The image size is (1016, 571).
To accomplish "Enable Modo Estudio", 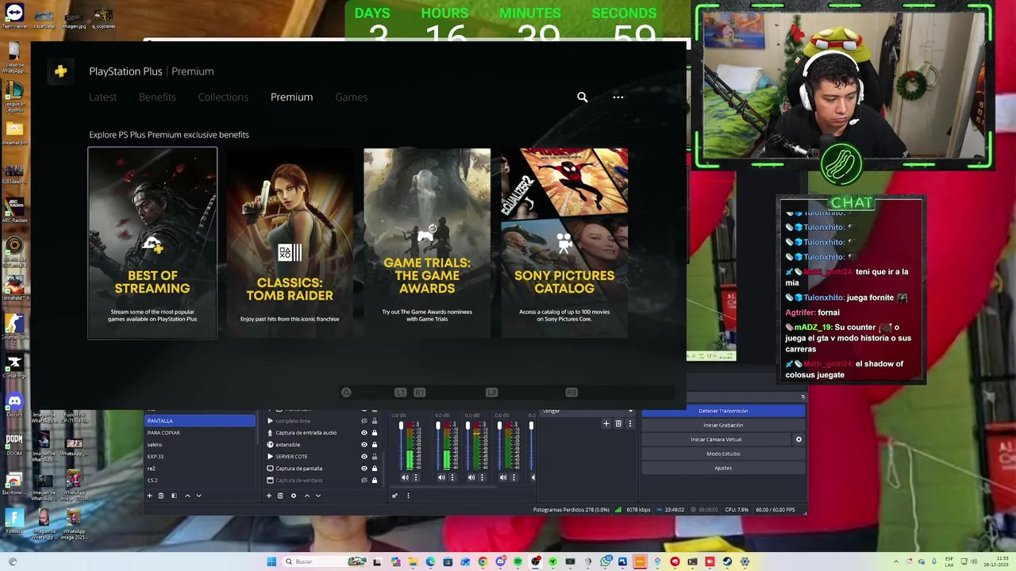I will point(723,454).
